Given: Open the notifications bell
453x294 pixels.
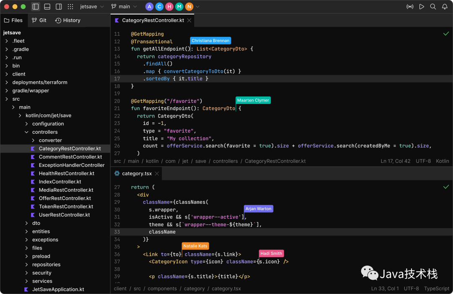Looking at the screenshot, I should click(x=445, y=7).
